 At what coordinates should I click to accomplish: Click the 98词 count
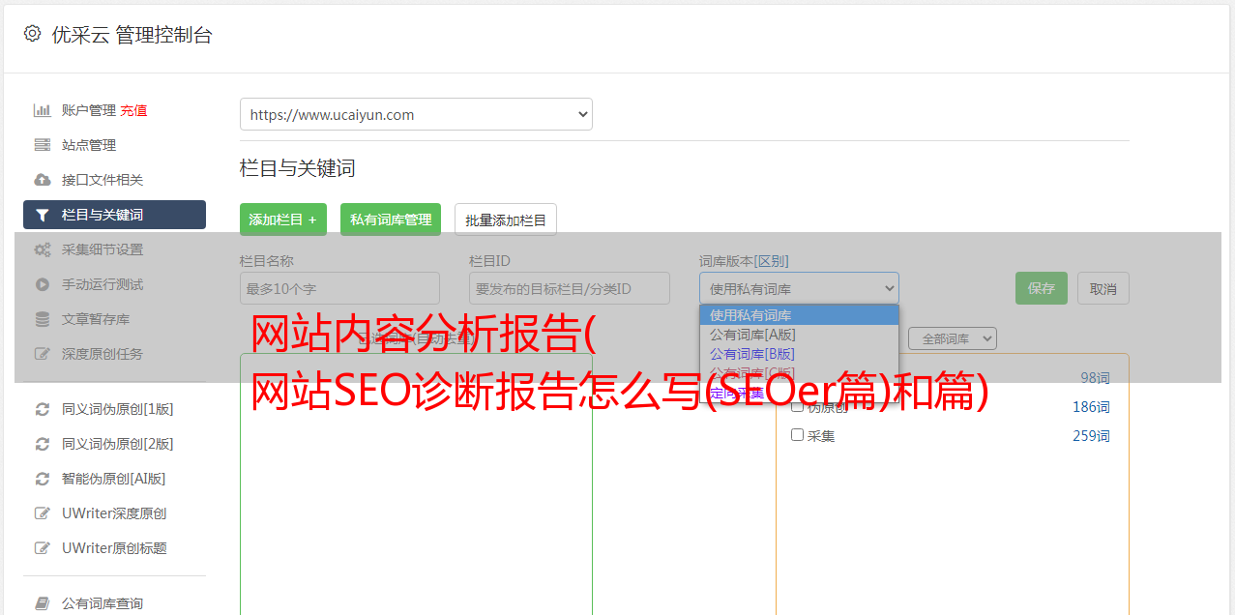pyautogui.click(x=1095, y=378)
